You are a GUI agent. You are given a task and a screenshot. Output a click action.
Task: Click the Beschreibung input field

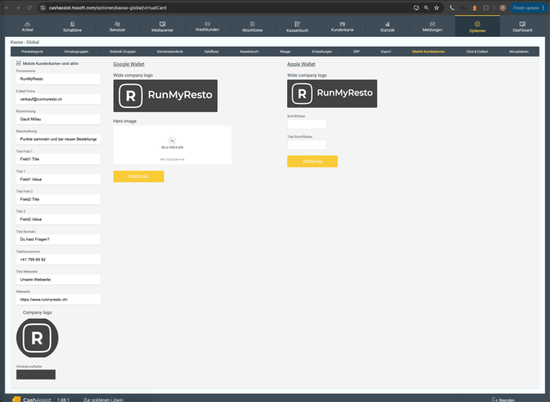click(x=58, y=139)
